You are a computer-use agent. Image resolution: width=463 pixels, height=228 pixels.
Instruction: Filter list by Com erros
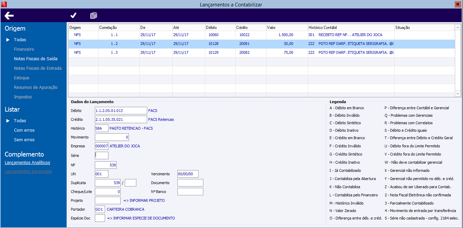point(24,130)
